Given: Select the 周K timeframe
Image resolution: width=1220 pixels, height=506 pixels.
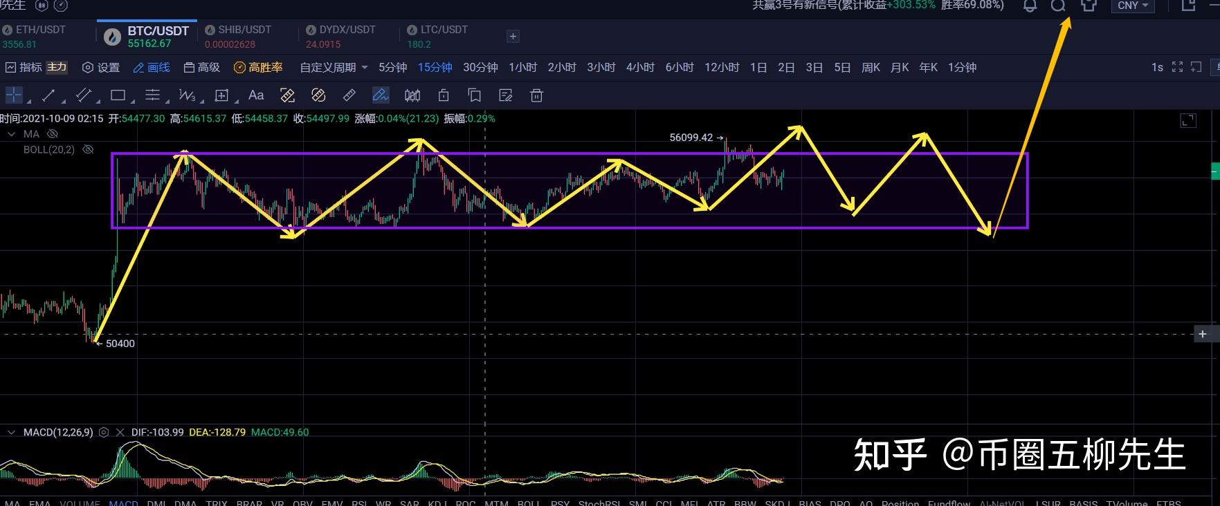Looking at the screenshot, I should 871,67.
